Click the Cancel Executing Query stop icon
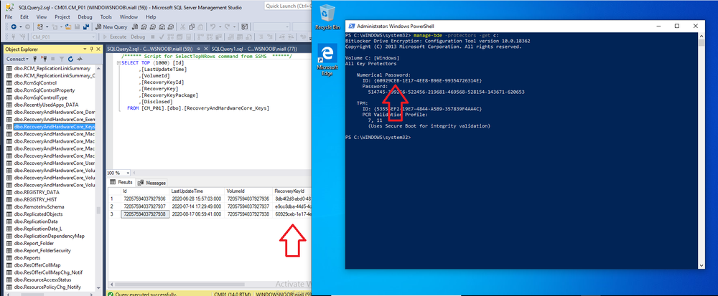Image resolution: width=718 pixels, height=296 pixels. (152, 37)
